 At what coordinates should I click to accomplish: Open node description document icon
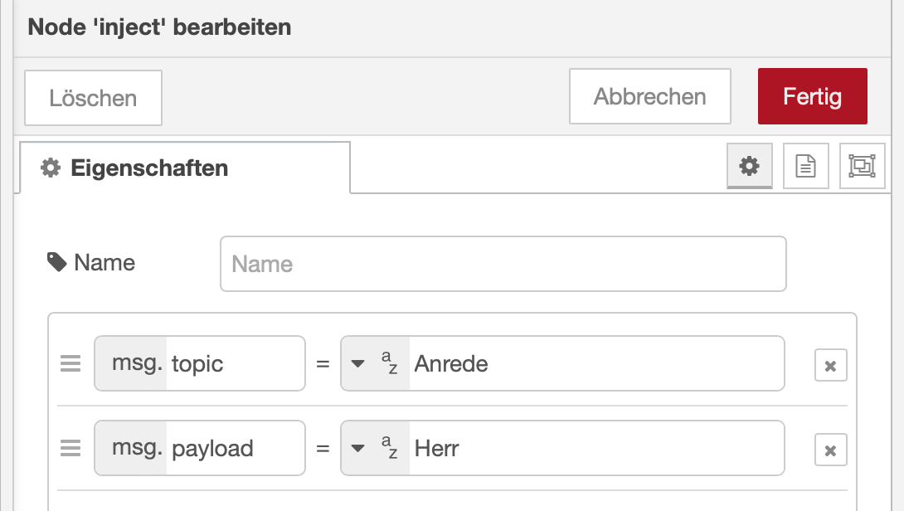(x=805, y=167)
